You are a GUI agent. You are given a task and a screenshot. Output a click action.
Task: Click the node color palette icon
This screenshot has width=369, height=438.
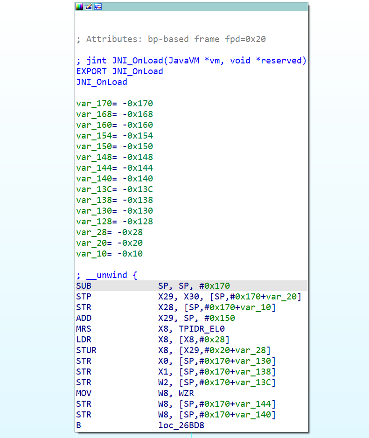pos(79,7)
